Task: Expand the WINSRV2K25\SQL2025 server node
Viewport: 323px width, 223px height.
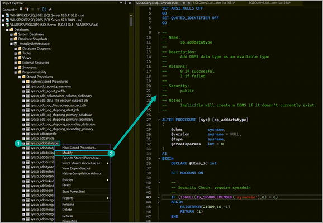Action: 3,20
